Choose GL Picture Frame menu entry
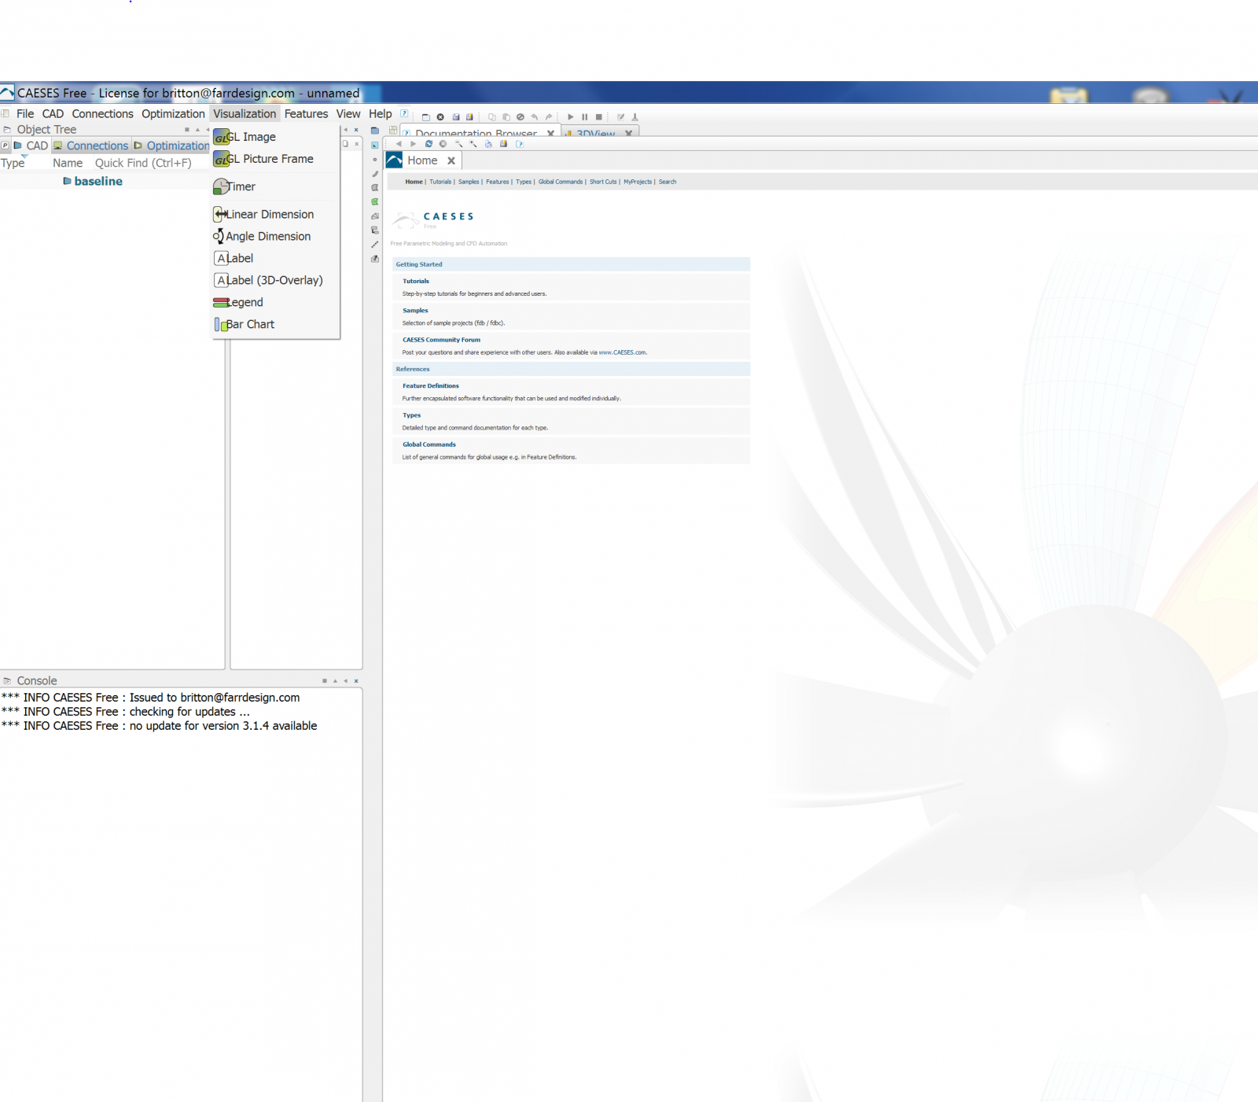1258x1102 pixels. click(275, 159)
